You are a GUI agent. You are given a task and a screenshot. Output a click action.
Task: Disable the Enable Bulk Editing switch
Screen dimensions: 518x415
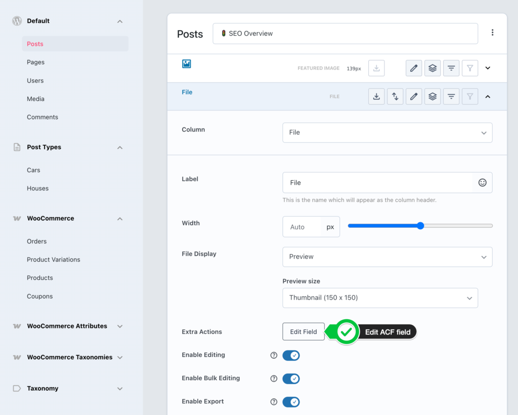[291, 379]
